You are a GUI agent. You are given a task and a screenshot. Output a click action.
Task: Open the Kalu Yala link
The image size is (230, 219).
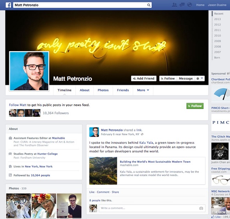(146, 142)
